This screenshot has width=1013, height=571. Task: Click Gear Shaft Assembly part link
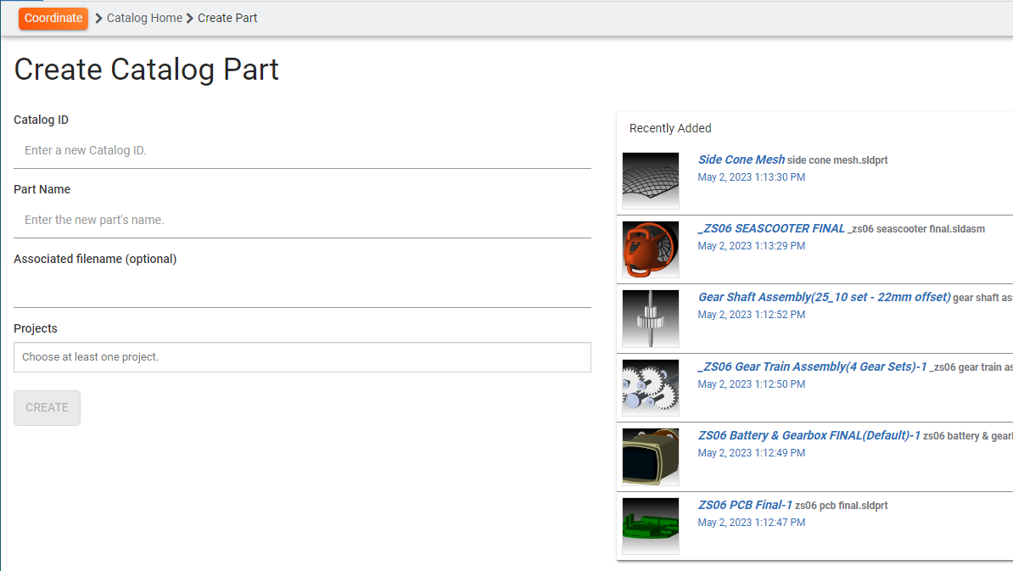[x=824, y=297]
